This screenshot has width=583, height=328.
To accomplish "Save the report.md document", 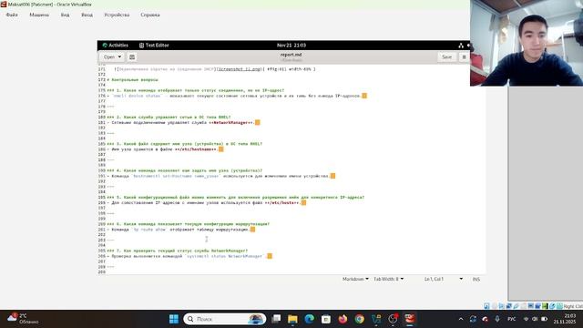I will point(447,56).
